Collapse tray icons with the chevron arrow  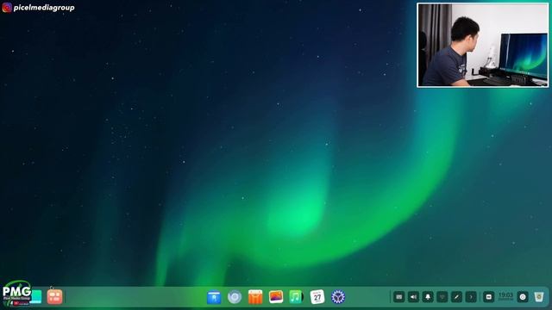[x=471, y=297]
